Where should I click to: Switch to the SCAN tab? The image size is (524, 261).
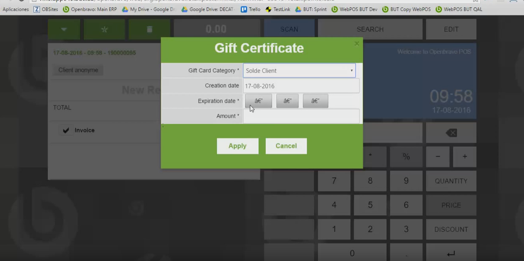289,29
